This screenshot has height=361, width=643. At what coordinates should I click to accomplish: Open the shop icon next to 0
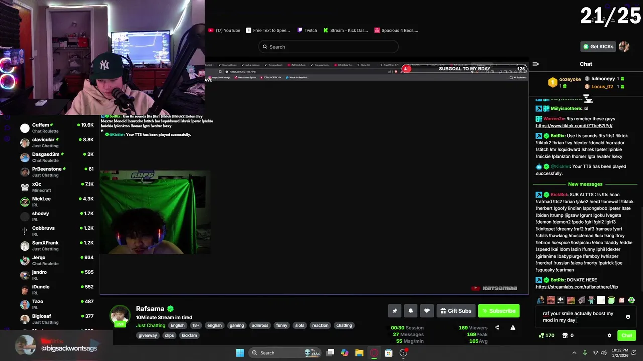coord(565,336)
